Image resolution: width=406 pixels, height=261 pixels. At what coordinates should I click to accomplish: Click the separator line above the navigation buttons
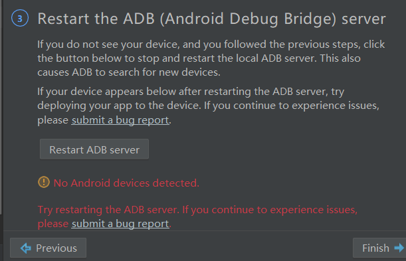pos(205,230)
